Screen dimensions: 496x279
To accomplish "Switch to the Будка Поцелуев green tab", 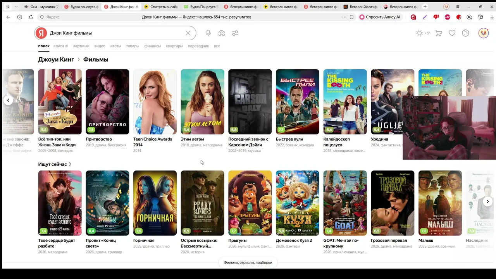I will pos(201,7).
